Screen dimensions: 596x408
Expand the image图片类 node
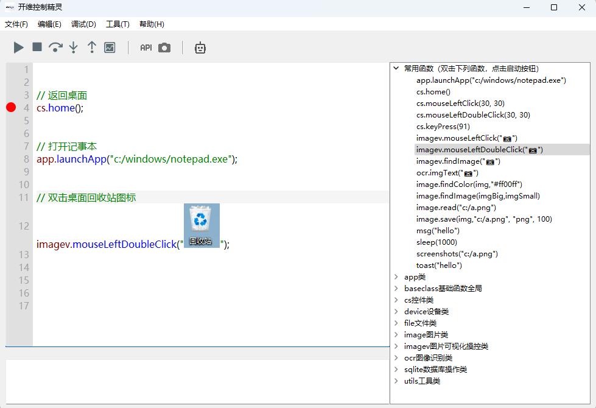click(396, 334)
